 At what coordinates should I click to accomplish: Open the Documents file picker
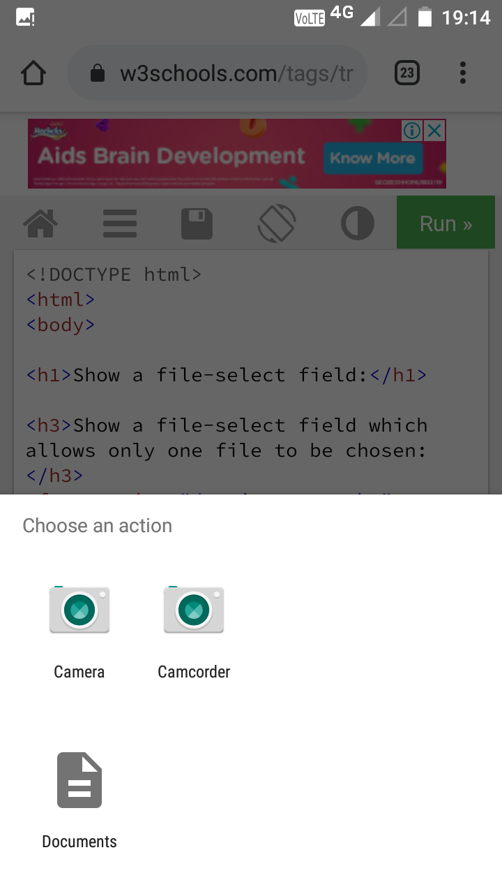[x=79, y=780]
